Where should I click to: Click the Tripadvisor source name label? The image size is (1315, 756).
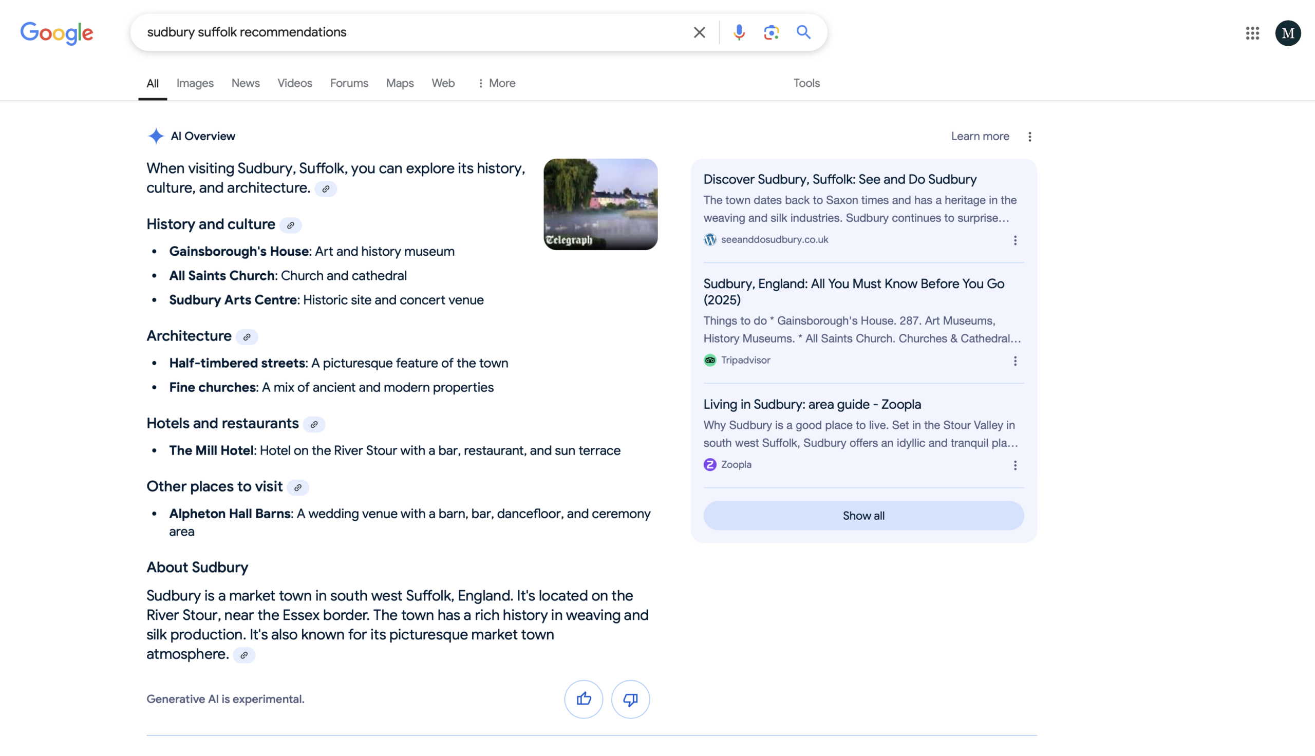[x=745, y=361]
